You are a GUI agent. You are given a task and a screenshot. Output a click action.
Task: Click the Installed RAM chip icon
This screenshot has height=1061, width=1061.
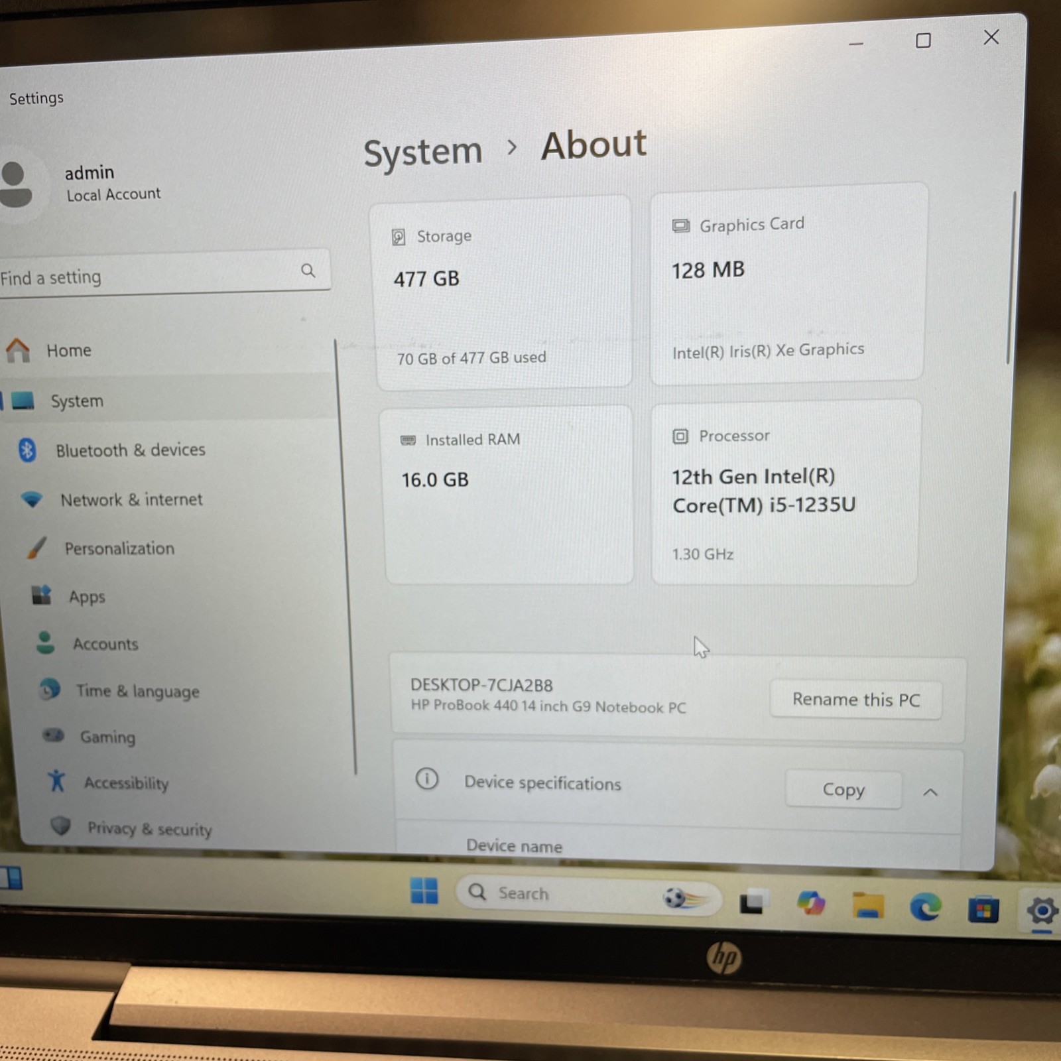click(x=408, y=440)
